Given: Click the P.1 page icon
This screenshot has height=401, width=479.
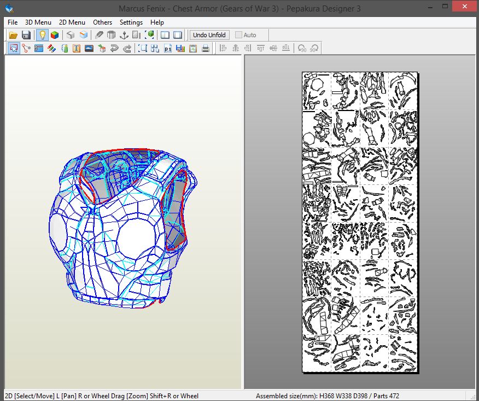Looking at the screenshot, I should coord(168,48).
